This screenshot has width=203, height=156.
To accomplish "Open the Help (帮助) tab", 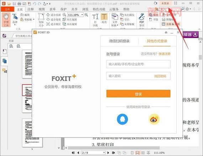I will pyautogui.click(x=126, y=9).
